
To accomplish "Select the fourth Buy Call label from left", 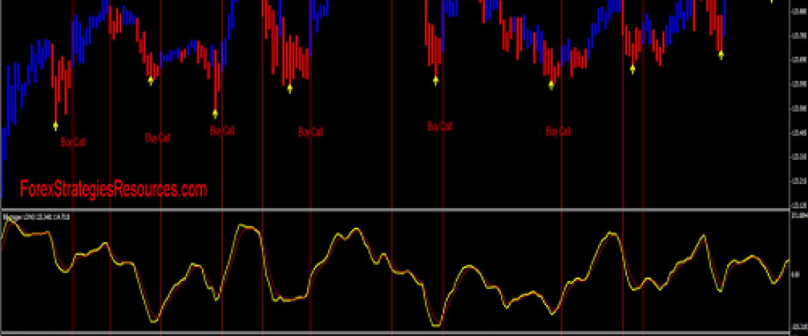I will (x=311, y=132).
